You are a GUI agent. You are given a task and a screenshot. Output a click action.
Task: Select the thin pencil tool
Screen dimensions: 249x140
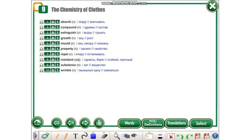pyautogui.click(x=57, y=136)
